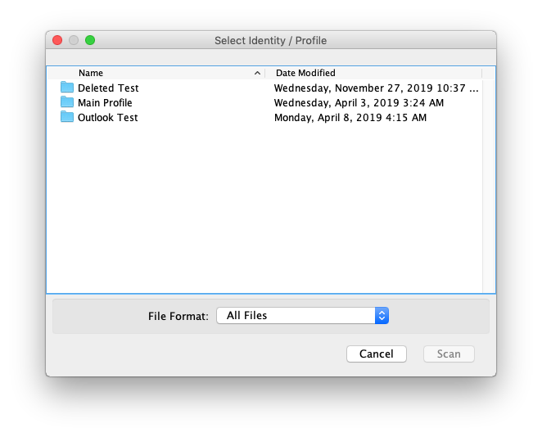Click the November 27, 2019 modified date
Image resolution: width=542 pixels, height=437 pixels.
[375, 88]
